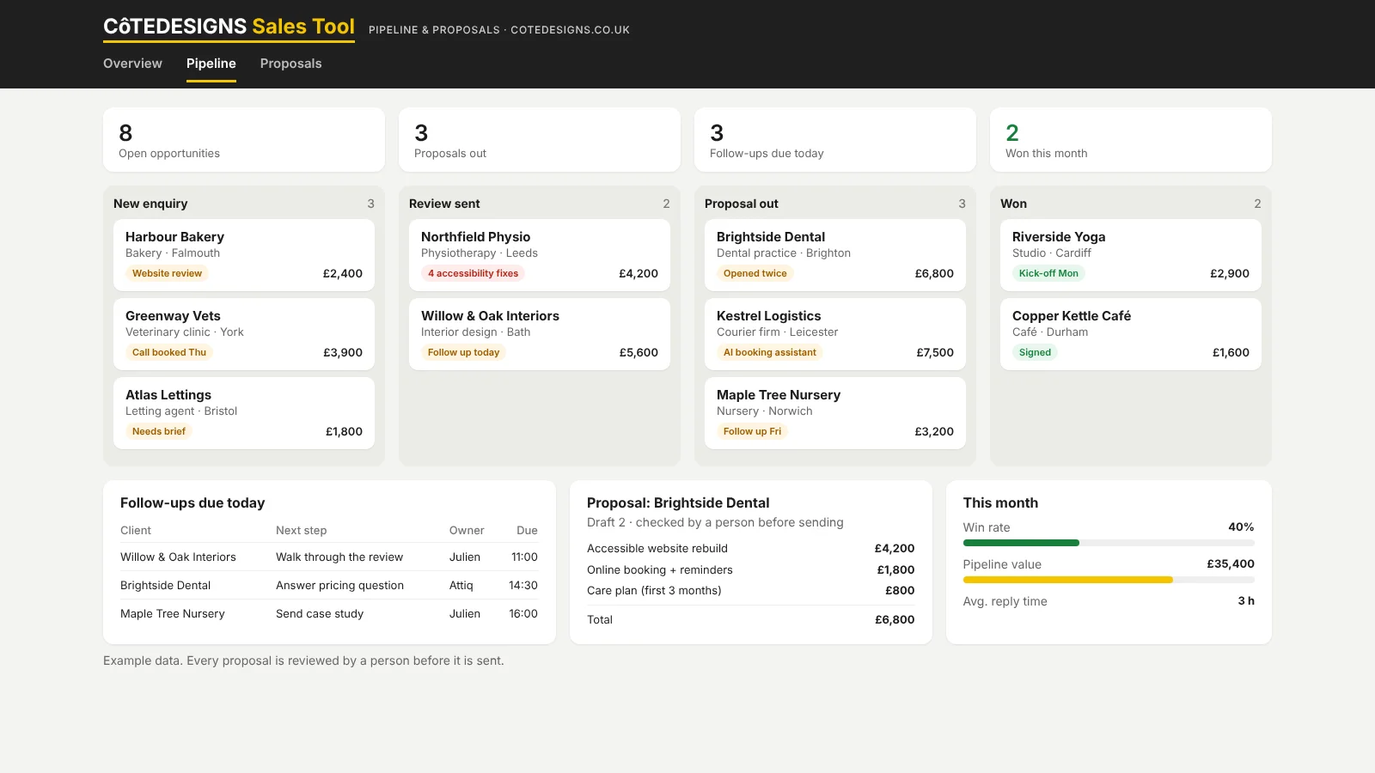Click the Signed tag
The image size is (1375, 773).
tap(1035, 352)
